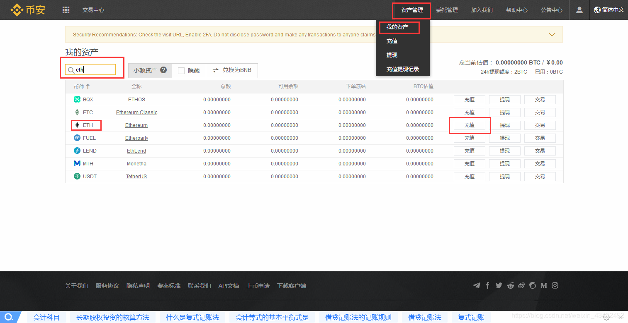The image size is (628, 323).
Task: Click 提现 button for ETC row
Action: 505,112
